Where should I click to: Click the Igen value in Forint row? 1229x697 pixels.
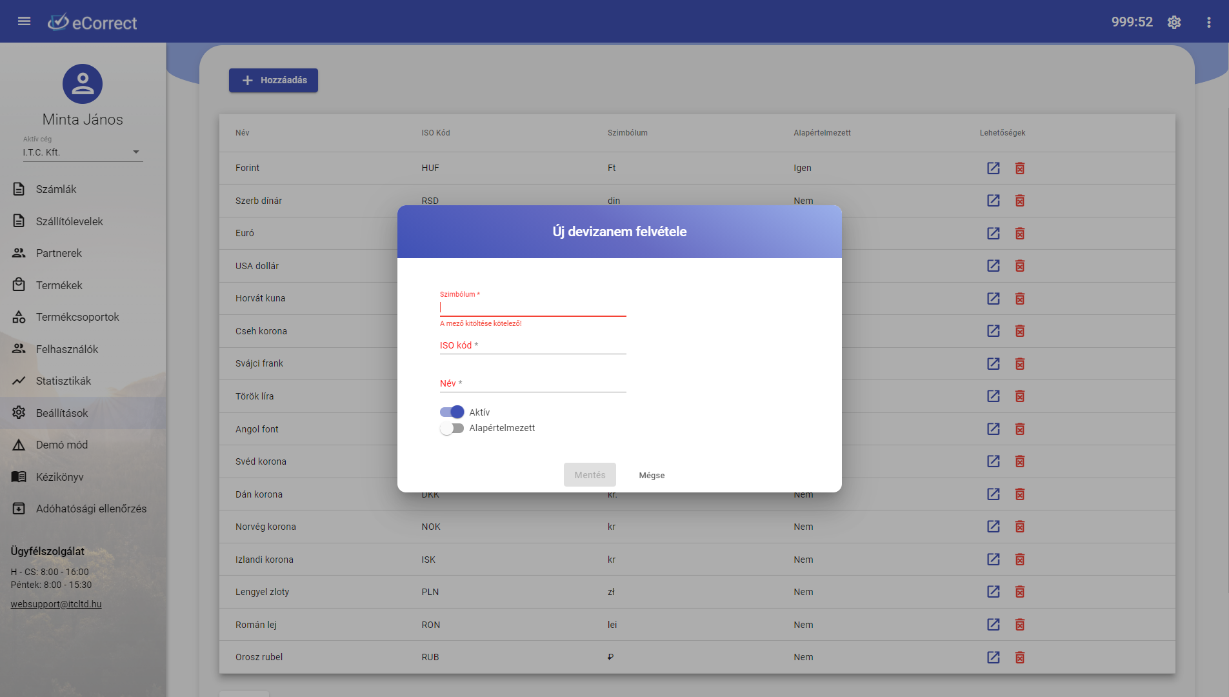(803, 168)
